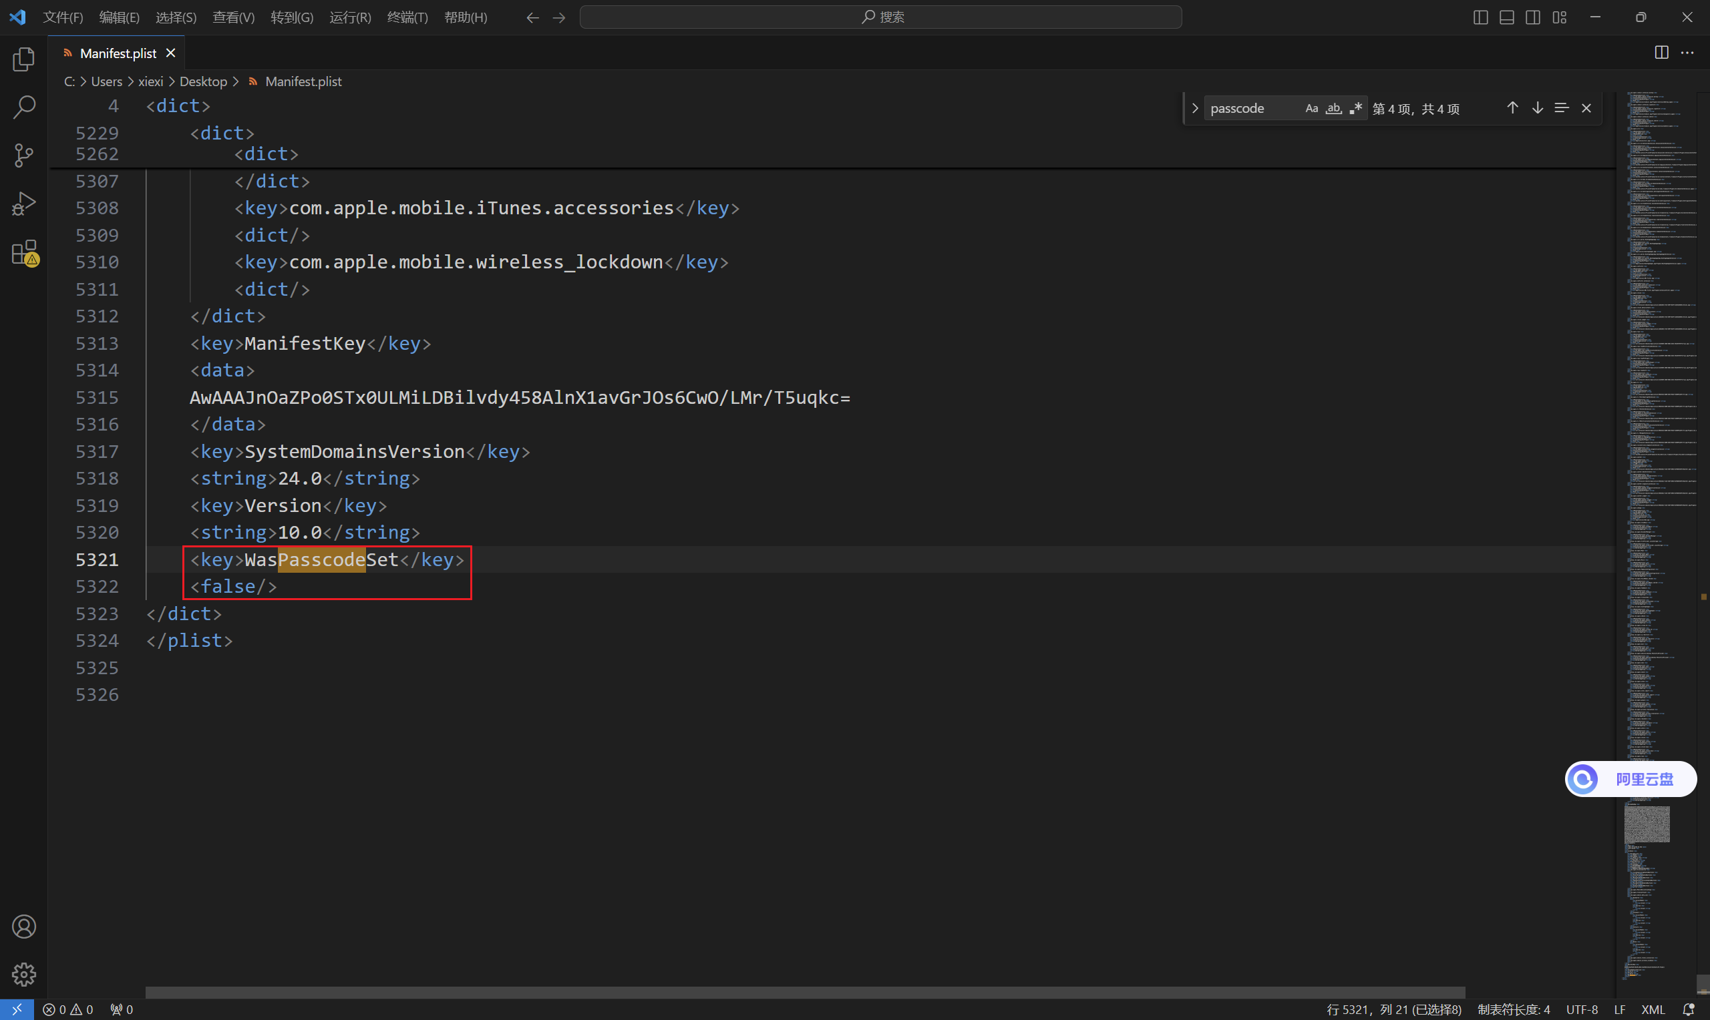Click the ManifestKey key line
Screen dimensions: 1710x1020
click(x=310, y=343)
